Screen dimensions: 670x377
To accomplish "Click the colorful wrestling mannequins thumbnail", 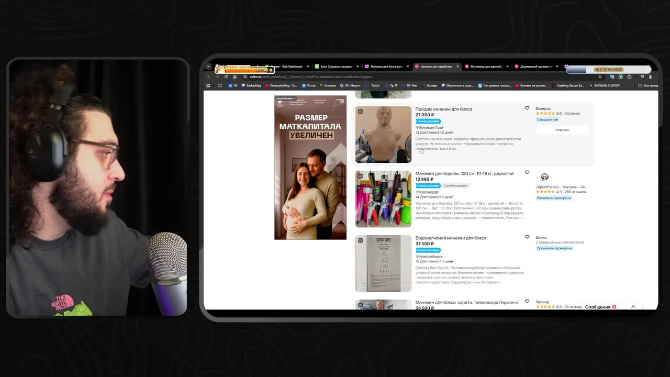I will (x=383, y=199).
